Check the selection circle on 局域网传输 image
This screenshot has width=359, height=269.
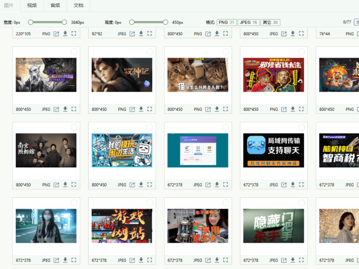[302, 128]
